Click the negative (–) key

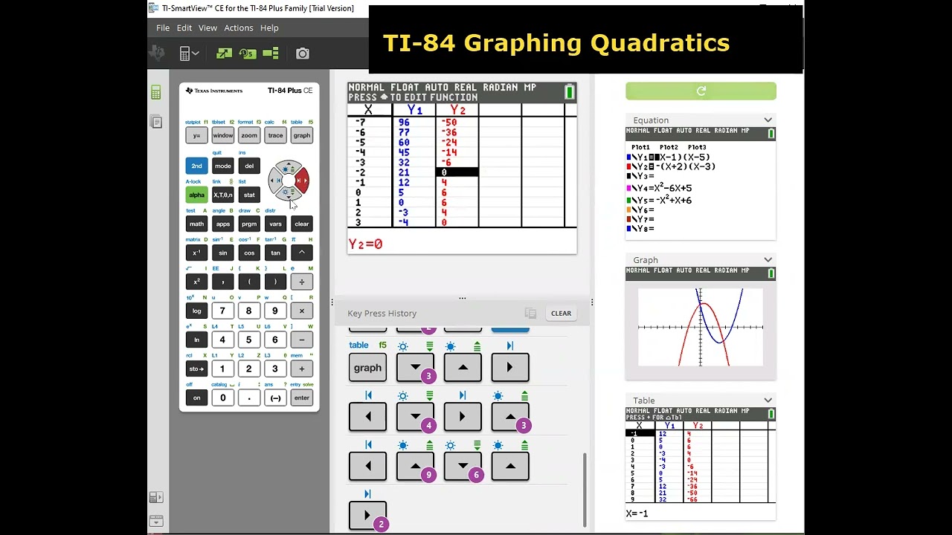tap(275, 398)
